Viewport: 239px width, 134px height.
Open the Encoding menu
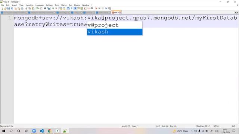click(30, 5)
